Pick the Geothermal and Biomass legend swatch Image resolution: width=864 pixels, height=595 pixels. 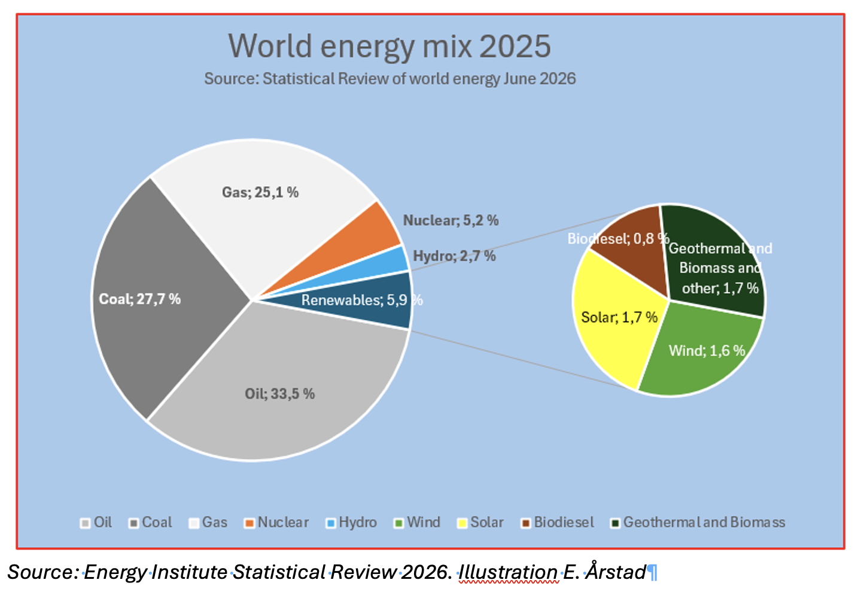coord(614,523)
